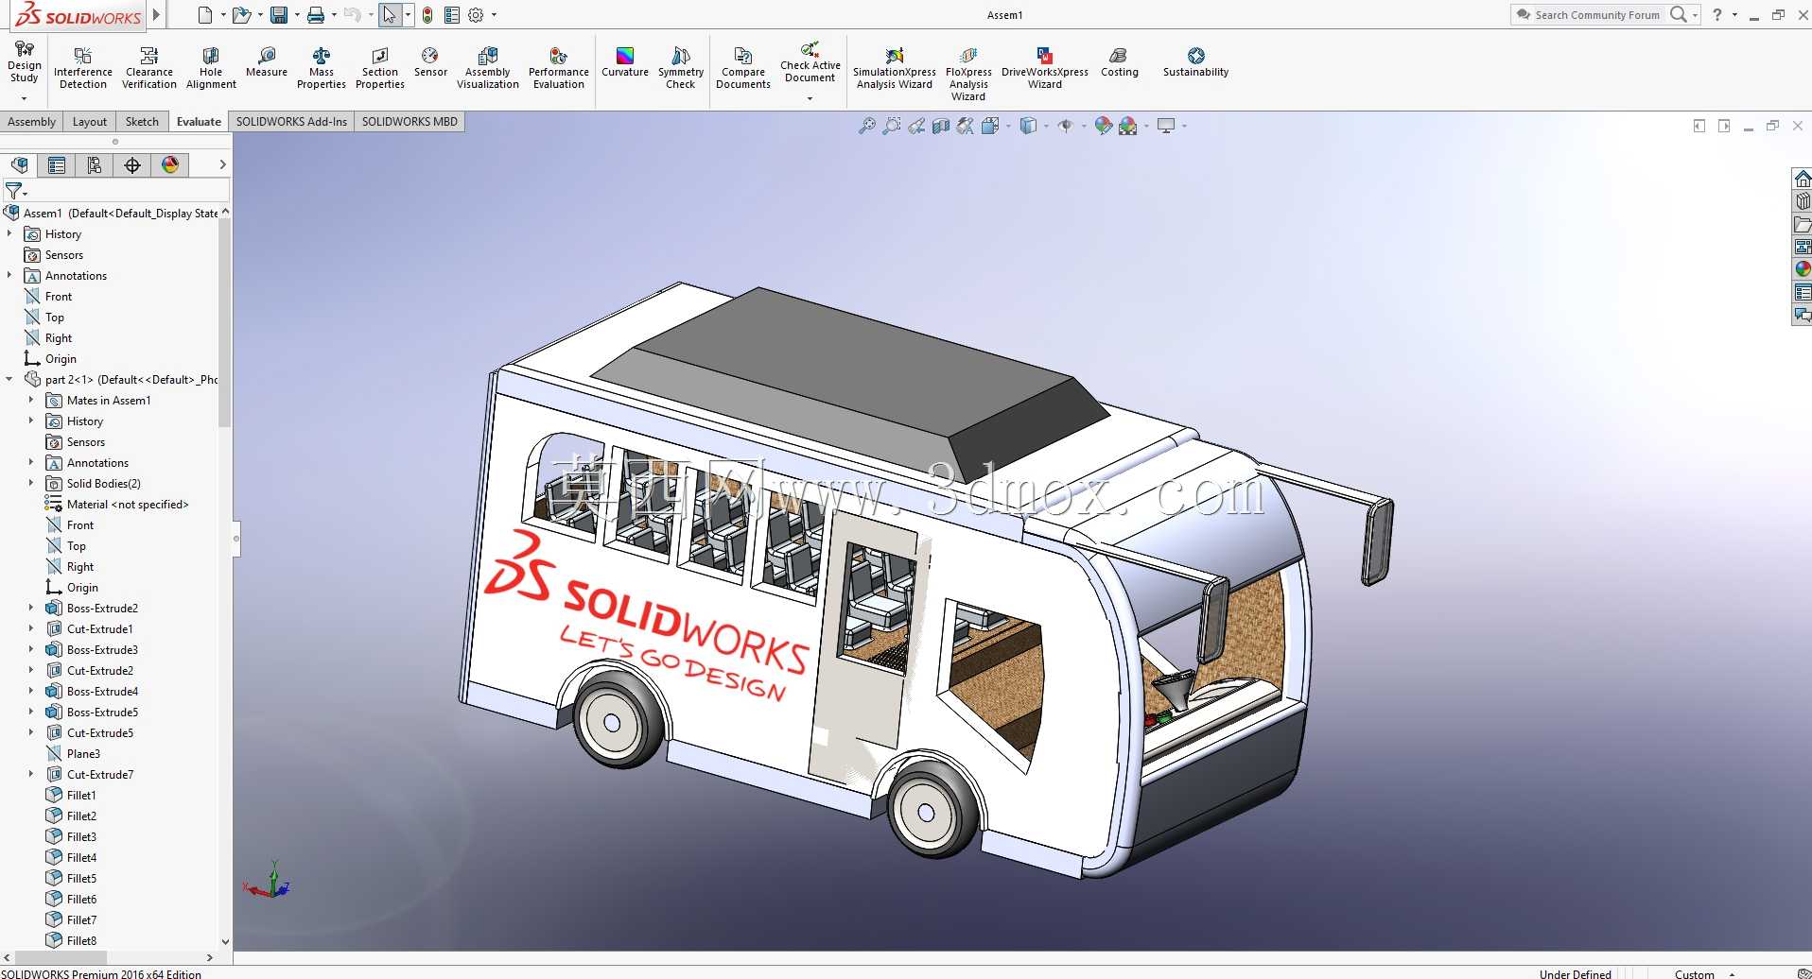Add a Sensor from the Evaluate ribbon

(430, 62)
